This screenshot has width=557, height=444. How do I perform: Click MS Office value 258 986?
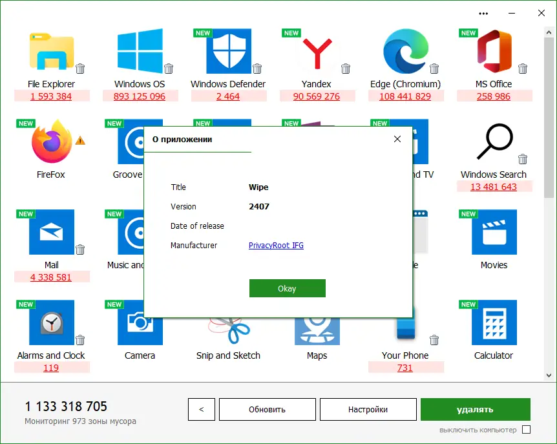coord(494,96)
